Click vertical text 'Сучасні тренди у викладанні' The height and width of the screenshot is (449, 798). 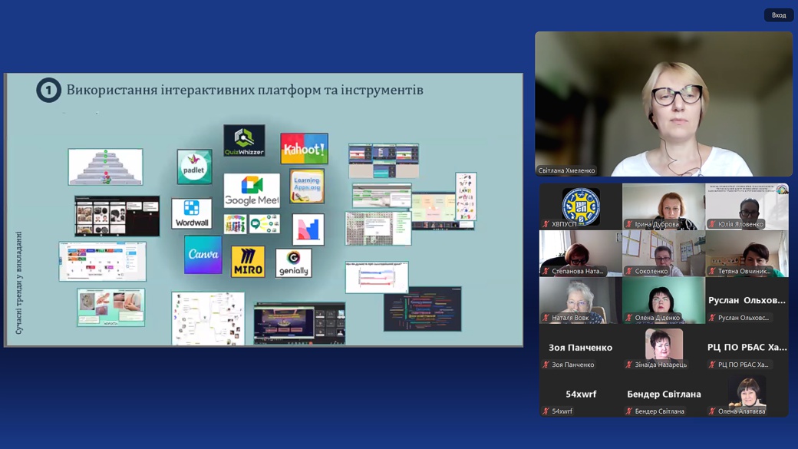19,283
